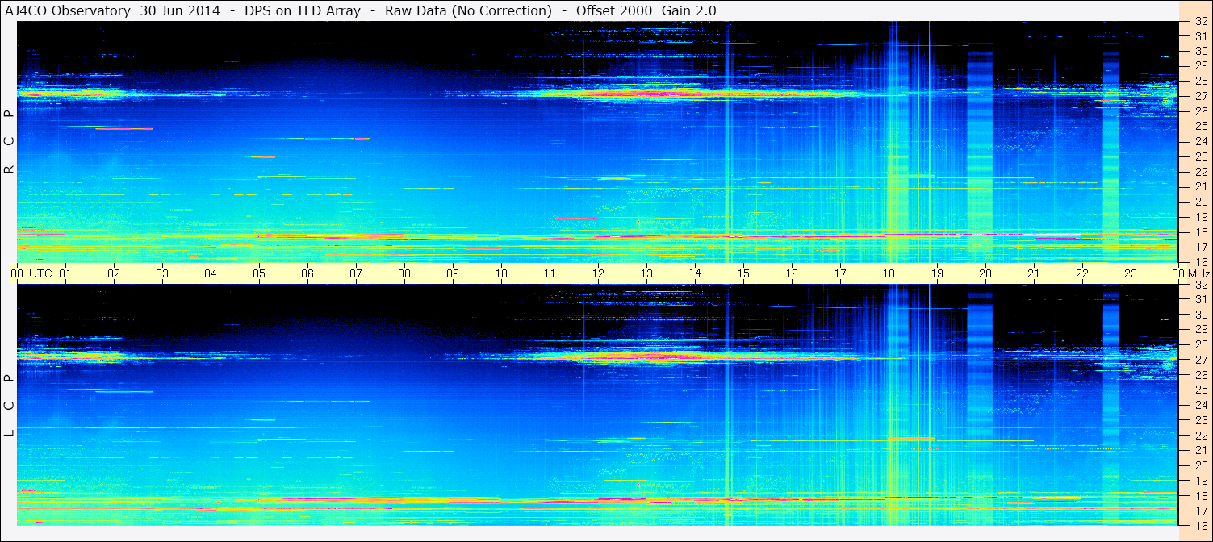Select the 06 hour label on time axis
Screen dimensions: 1213x542
[x=307, y=273]
